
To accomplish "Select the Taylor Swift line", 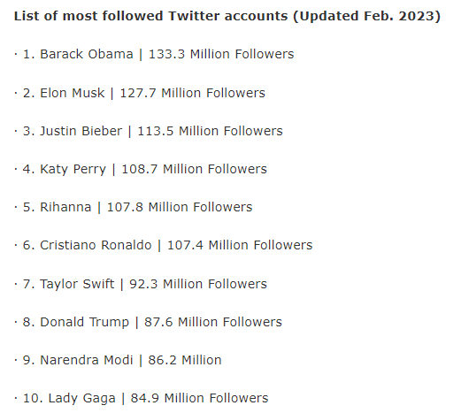I will coord(141,285).
